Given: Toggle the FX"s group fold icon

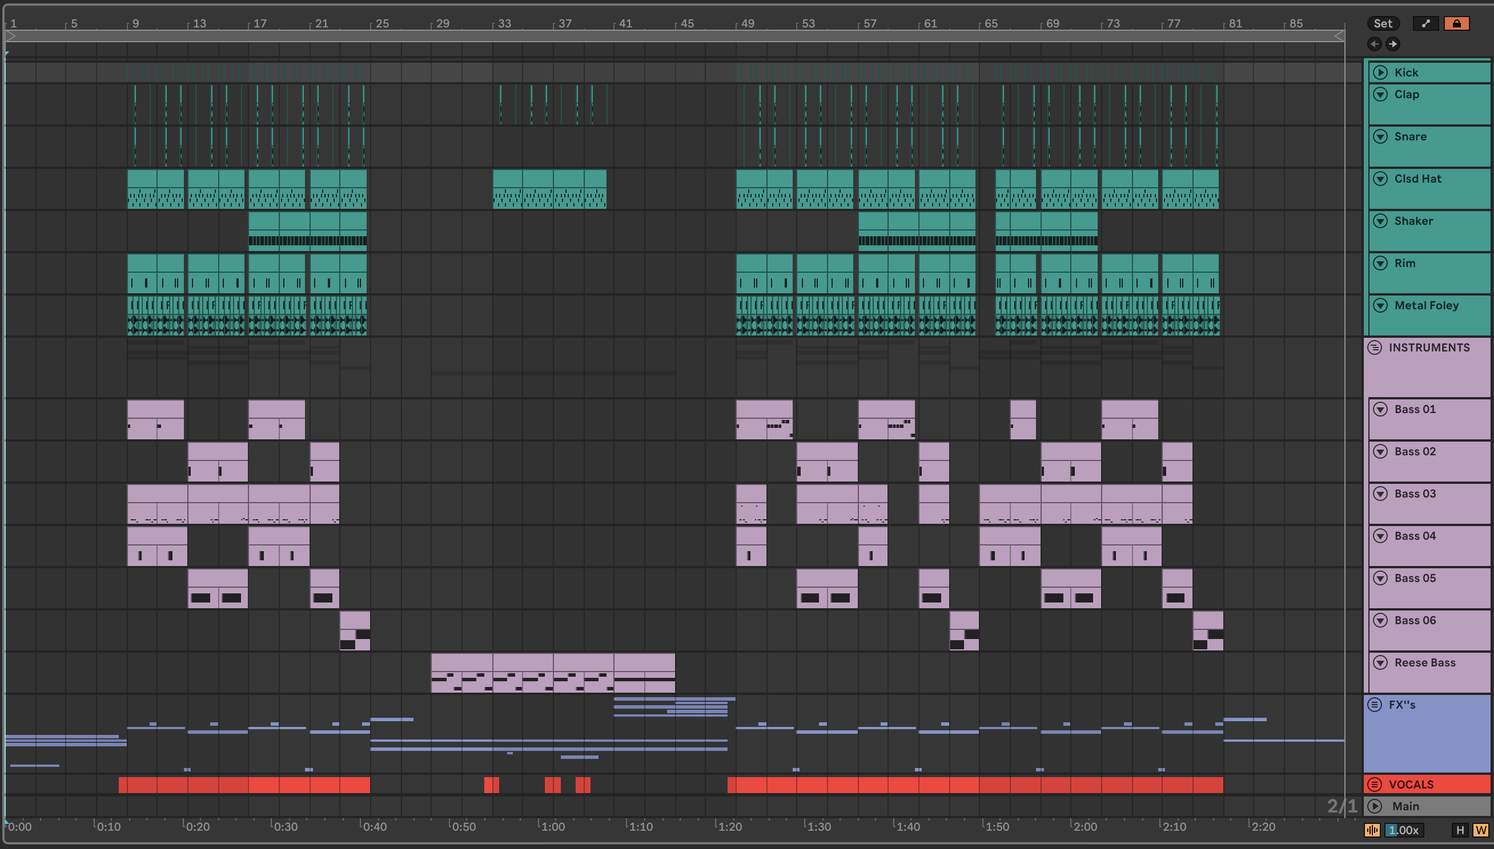Looking at the screenshot, I should pos(1375,705).
